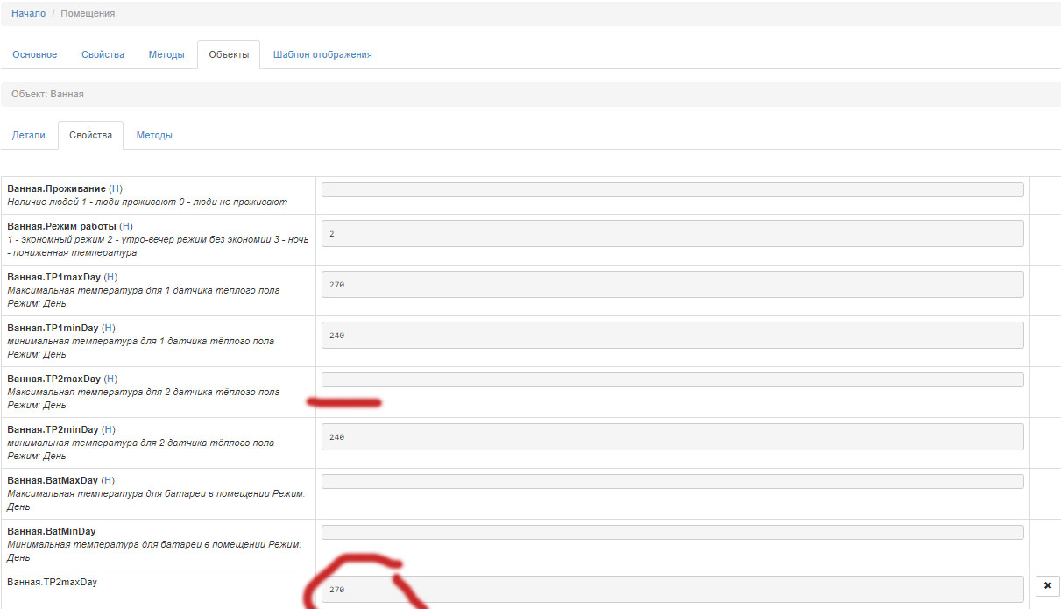Viewport: 1061px width, 609px height.
Task: Delete the bottom Ванная.TP2maxDay property with the X button
Action: (x=1048, y=585)
